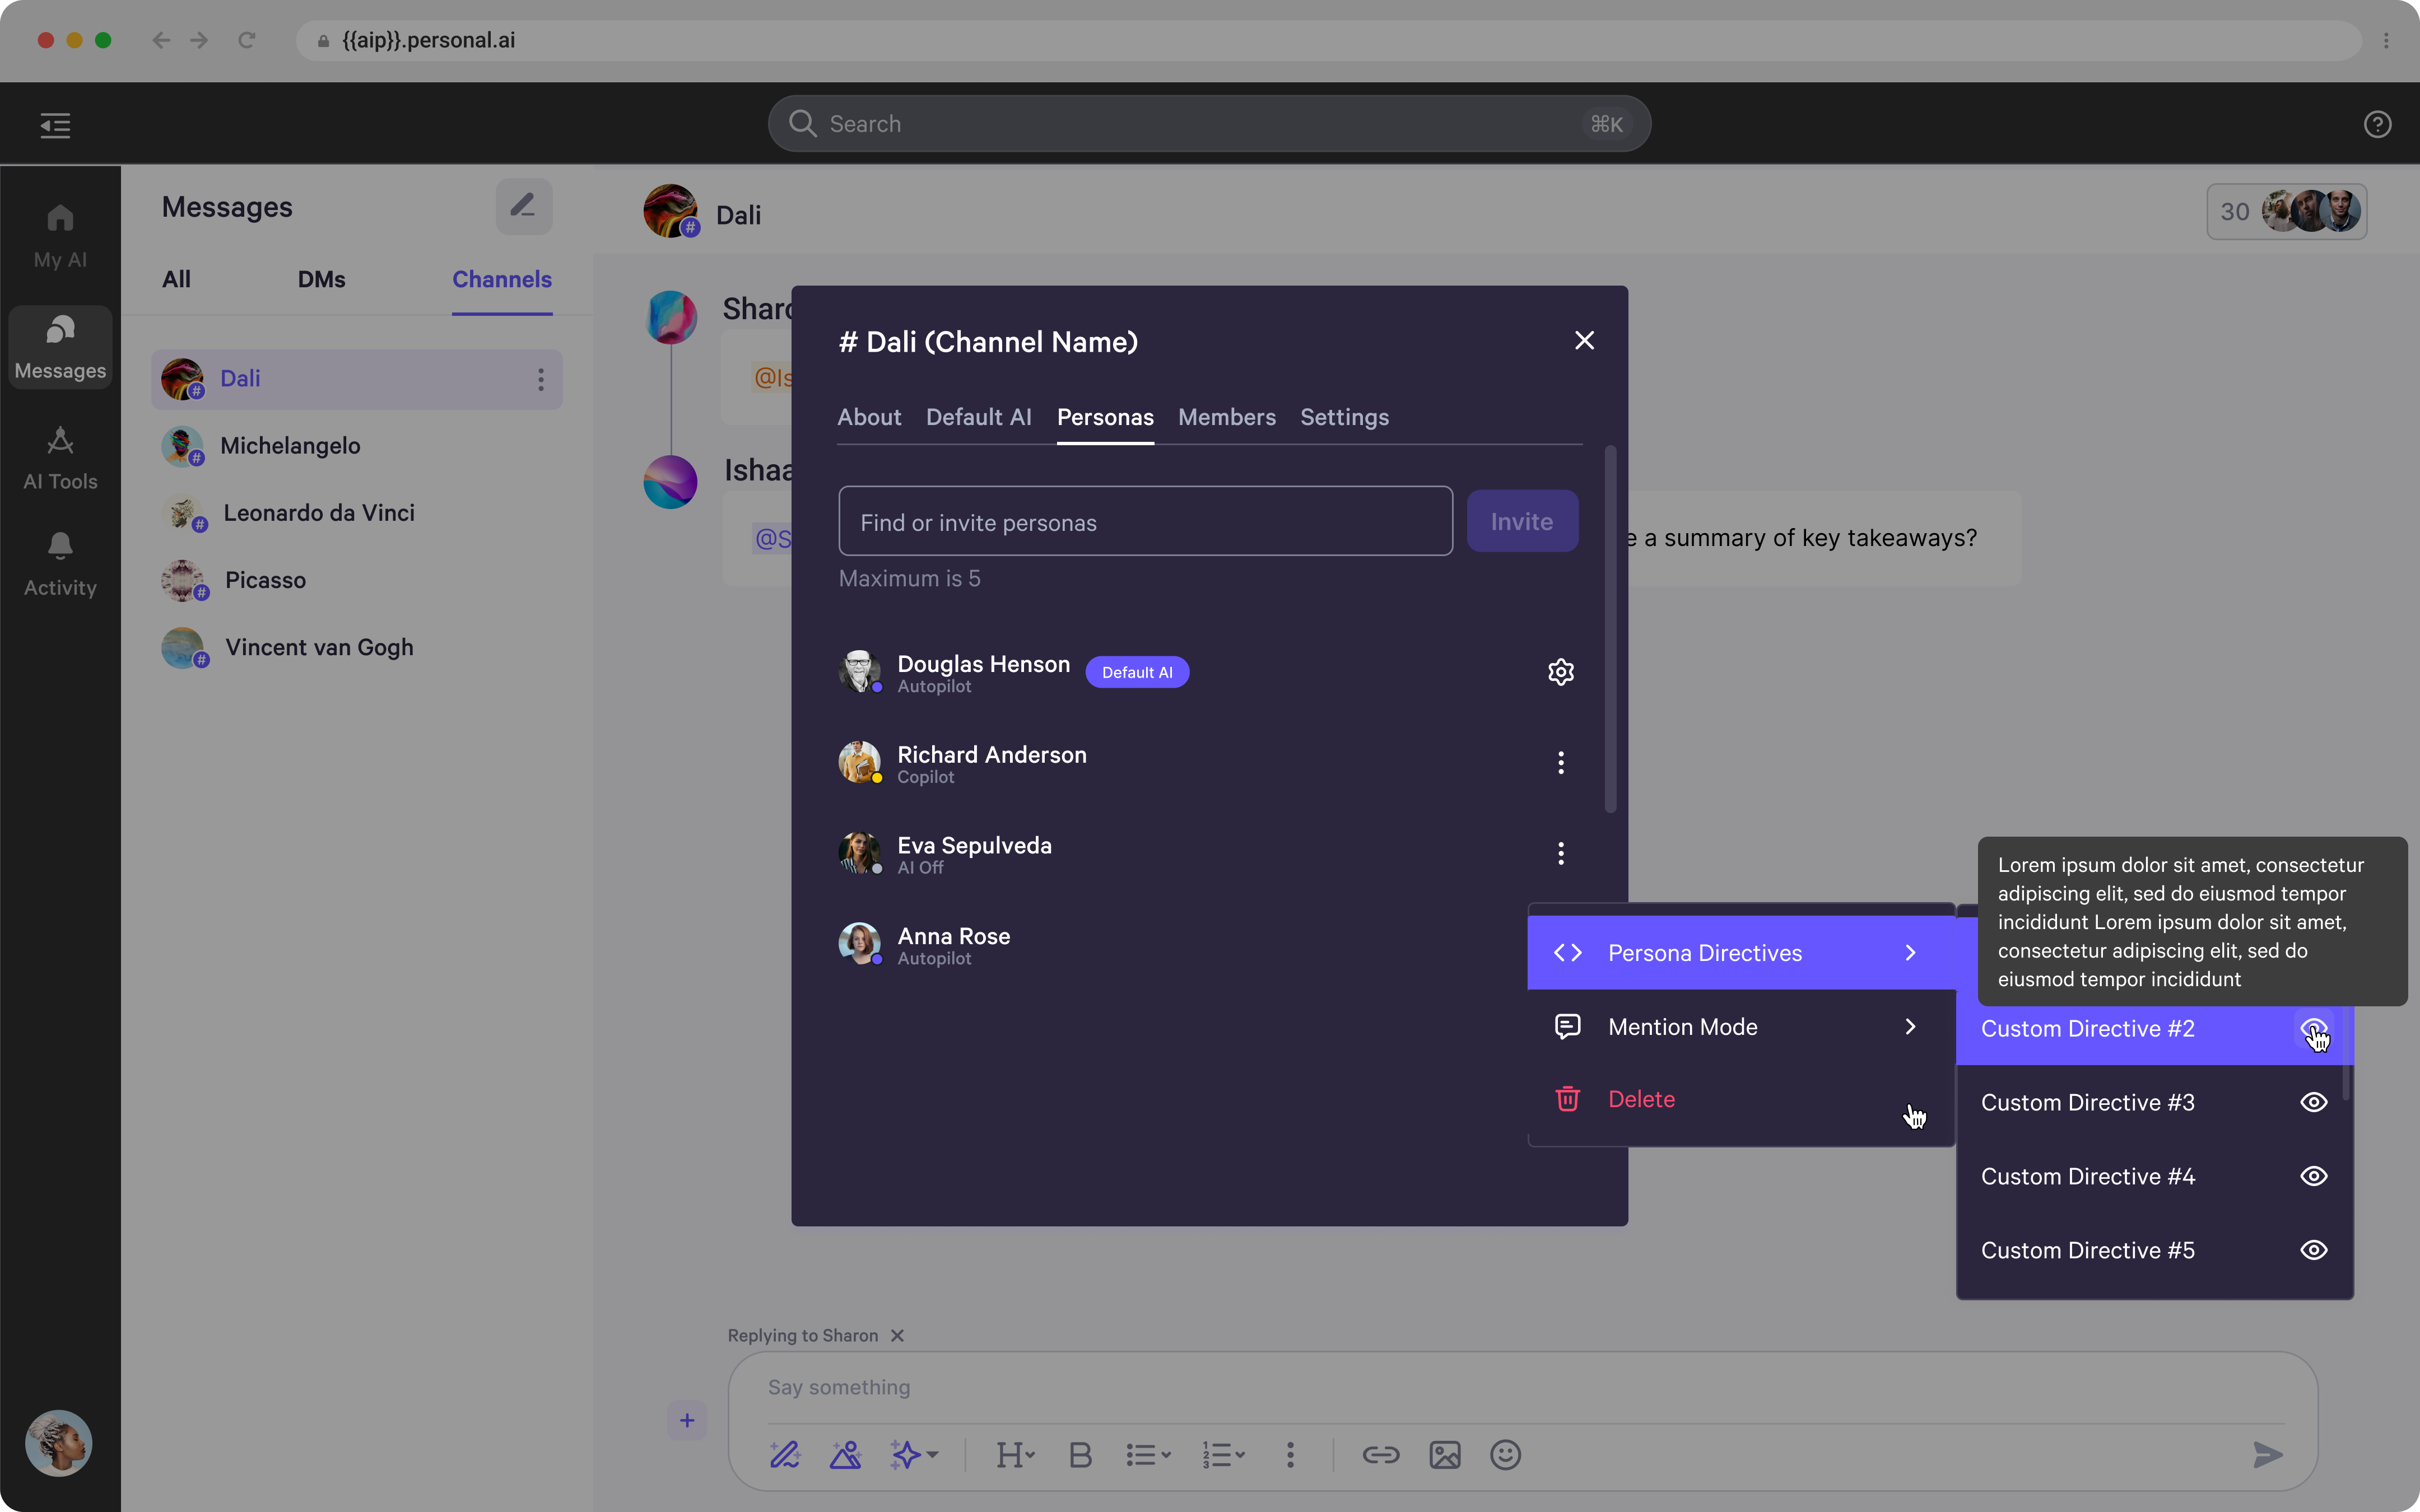Open settings gear for Douglas Henson
The width and height of the screenshot is (2420, 1512).
(1560, 672)
